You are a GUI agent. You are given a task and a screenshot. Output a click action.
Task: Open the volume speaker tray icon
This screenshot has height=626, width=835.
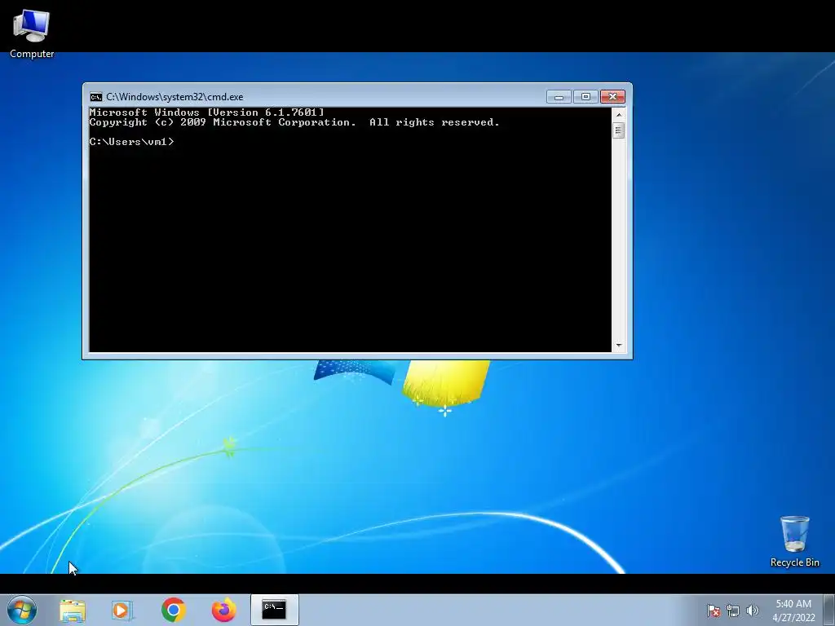pyautogui.click(x=753, y=611)
